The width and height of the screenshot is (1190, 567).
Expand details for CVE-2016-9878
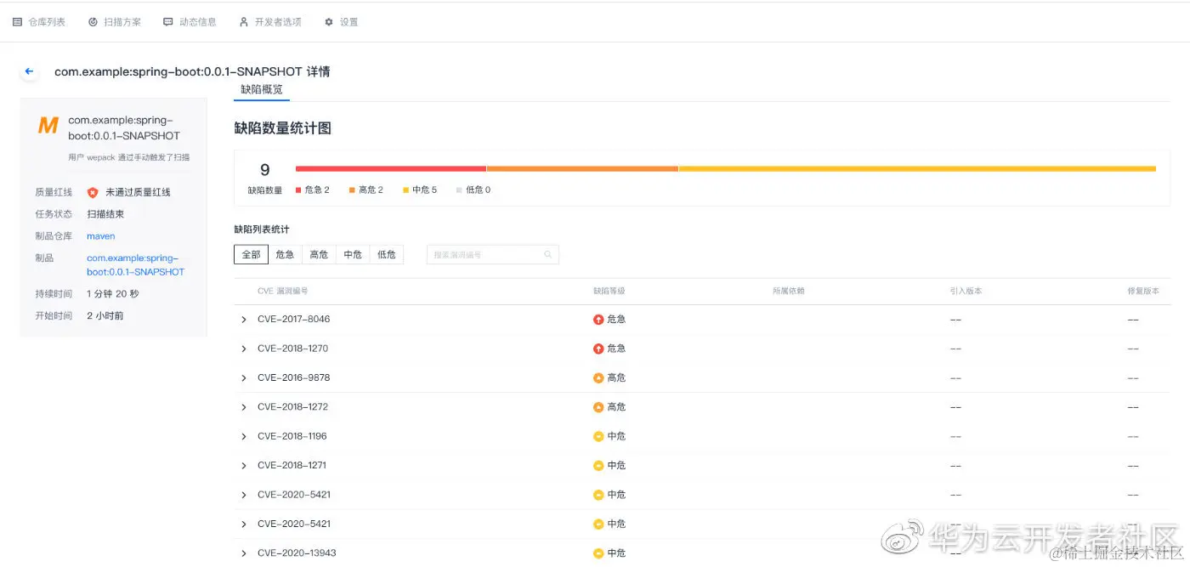point(244,377)
